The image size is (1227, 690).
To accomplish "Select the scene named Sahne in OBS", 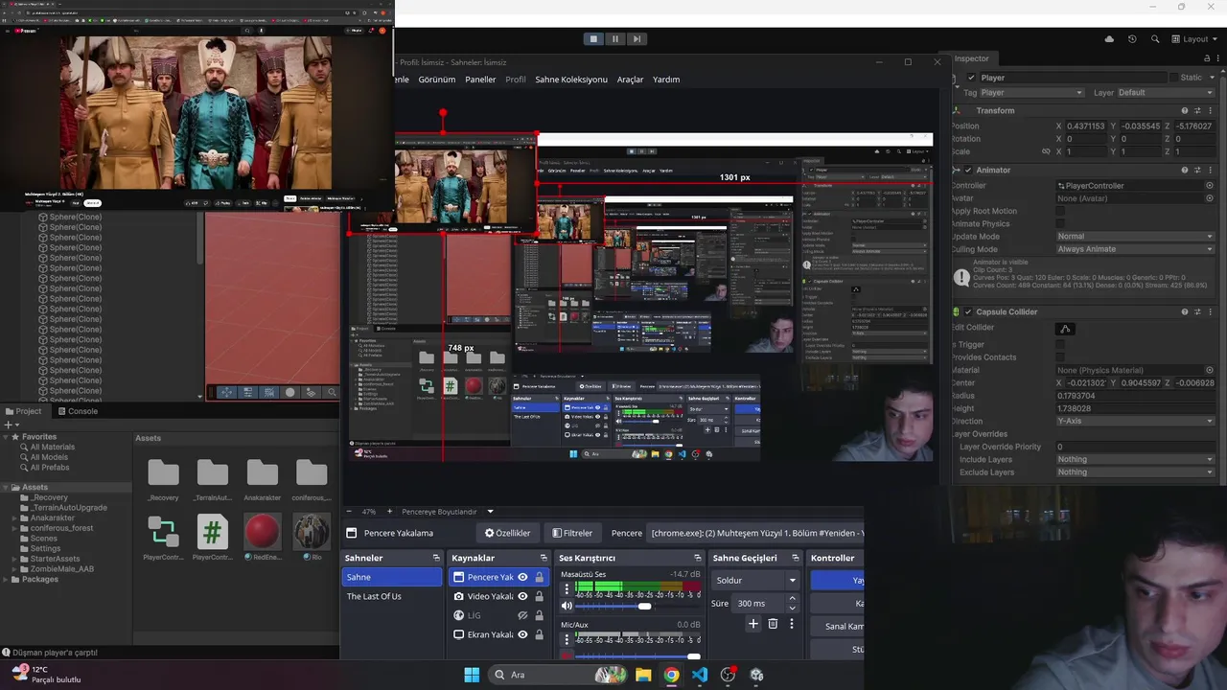I will (x=392, y=577).
